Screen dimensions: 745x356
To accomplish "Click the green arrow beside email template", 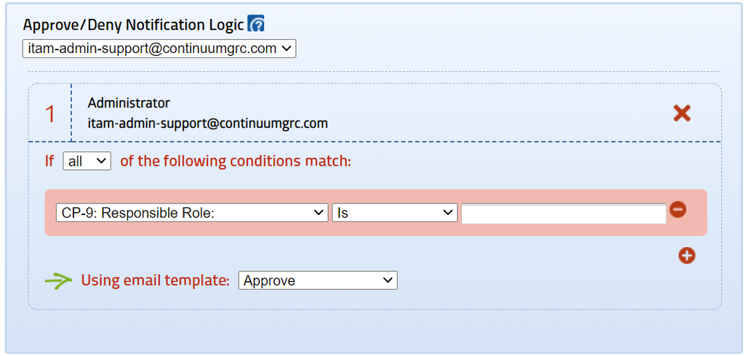I will point(58,280).
